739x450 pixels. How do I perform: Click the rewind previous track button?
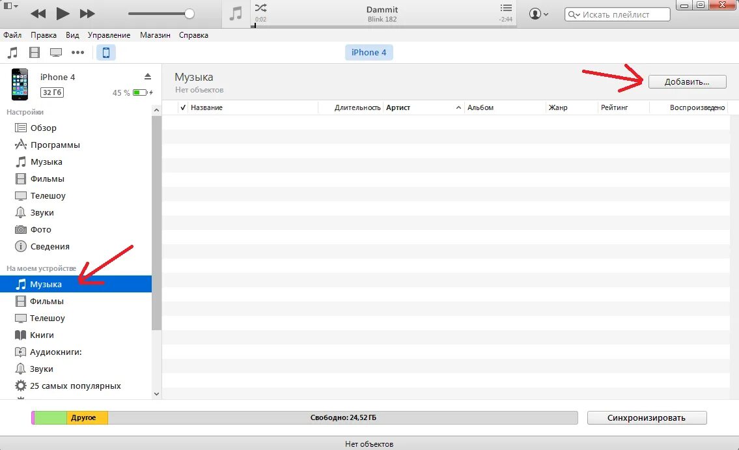coord(38,14)
